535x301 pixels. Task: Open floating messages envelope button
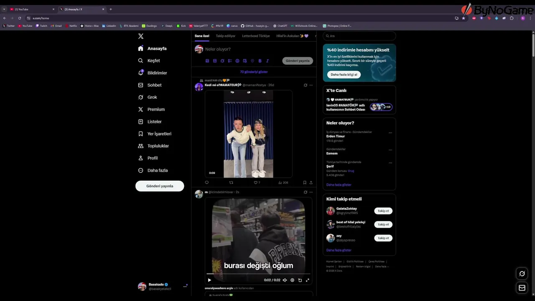click(x=522, y=288)
